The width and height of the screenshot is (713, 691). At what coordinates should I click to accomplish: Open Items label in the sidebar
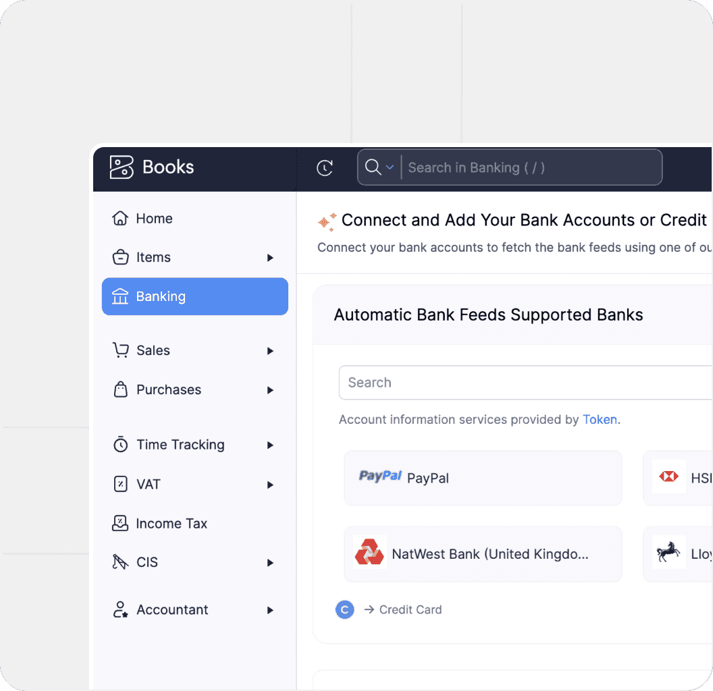click(154, 257)
